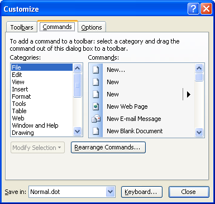Close the Customize dialog with the X
The width and height of the screenshot is (215, 204).
(x=206, y=9)
